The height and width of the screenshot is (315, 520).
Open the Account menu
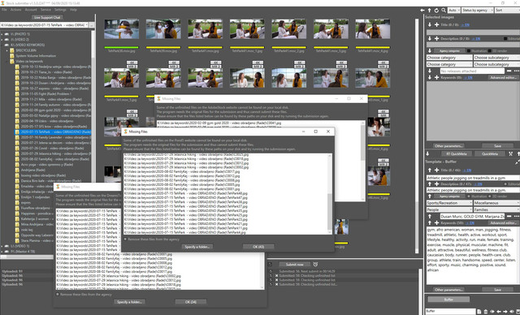(31, 10)
